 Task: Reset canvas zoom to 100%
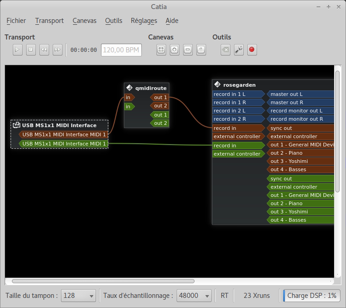201,50
